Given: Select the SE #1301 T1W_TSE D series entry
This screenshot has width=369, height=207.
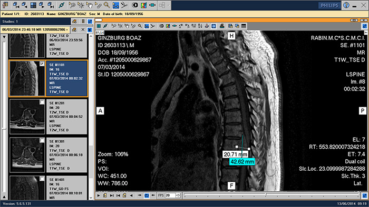Looking at the screenshot, I should coord(66,154).
